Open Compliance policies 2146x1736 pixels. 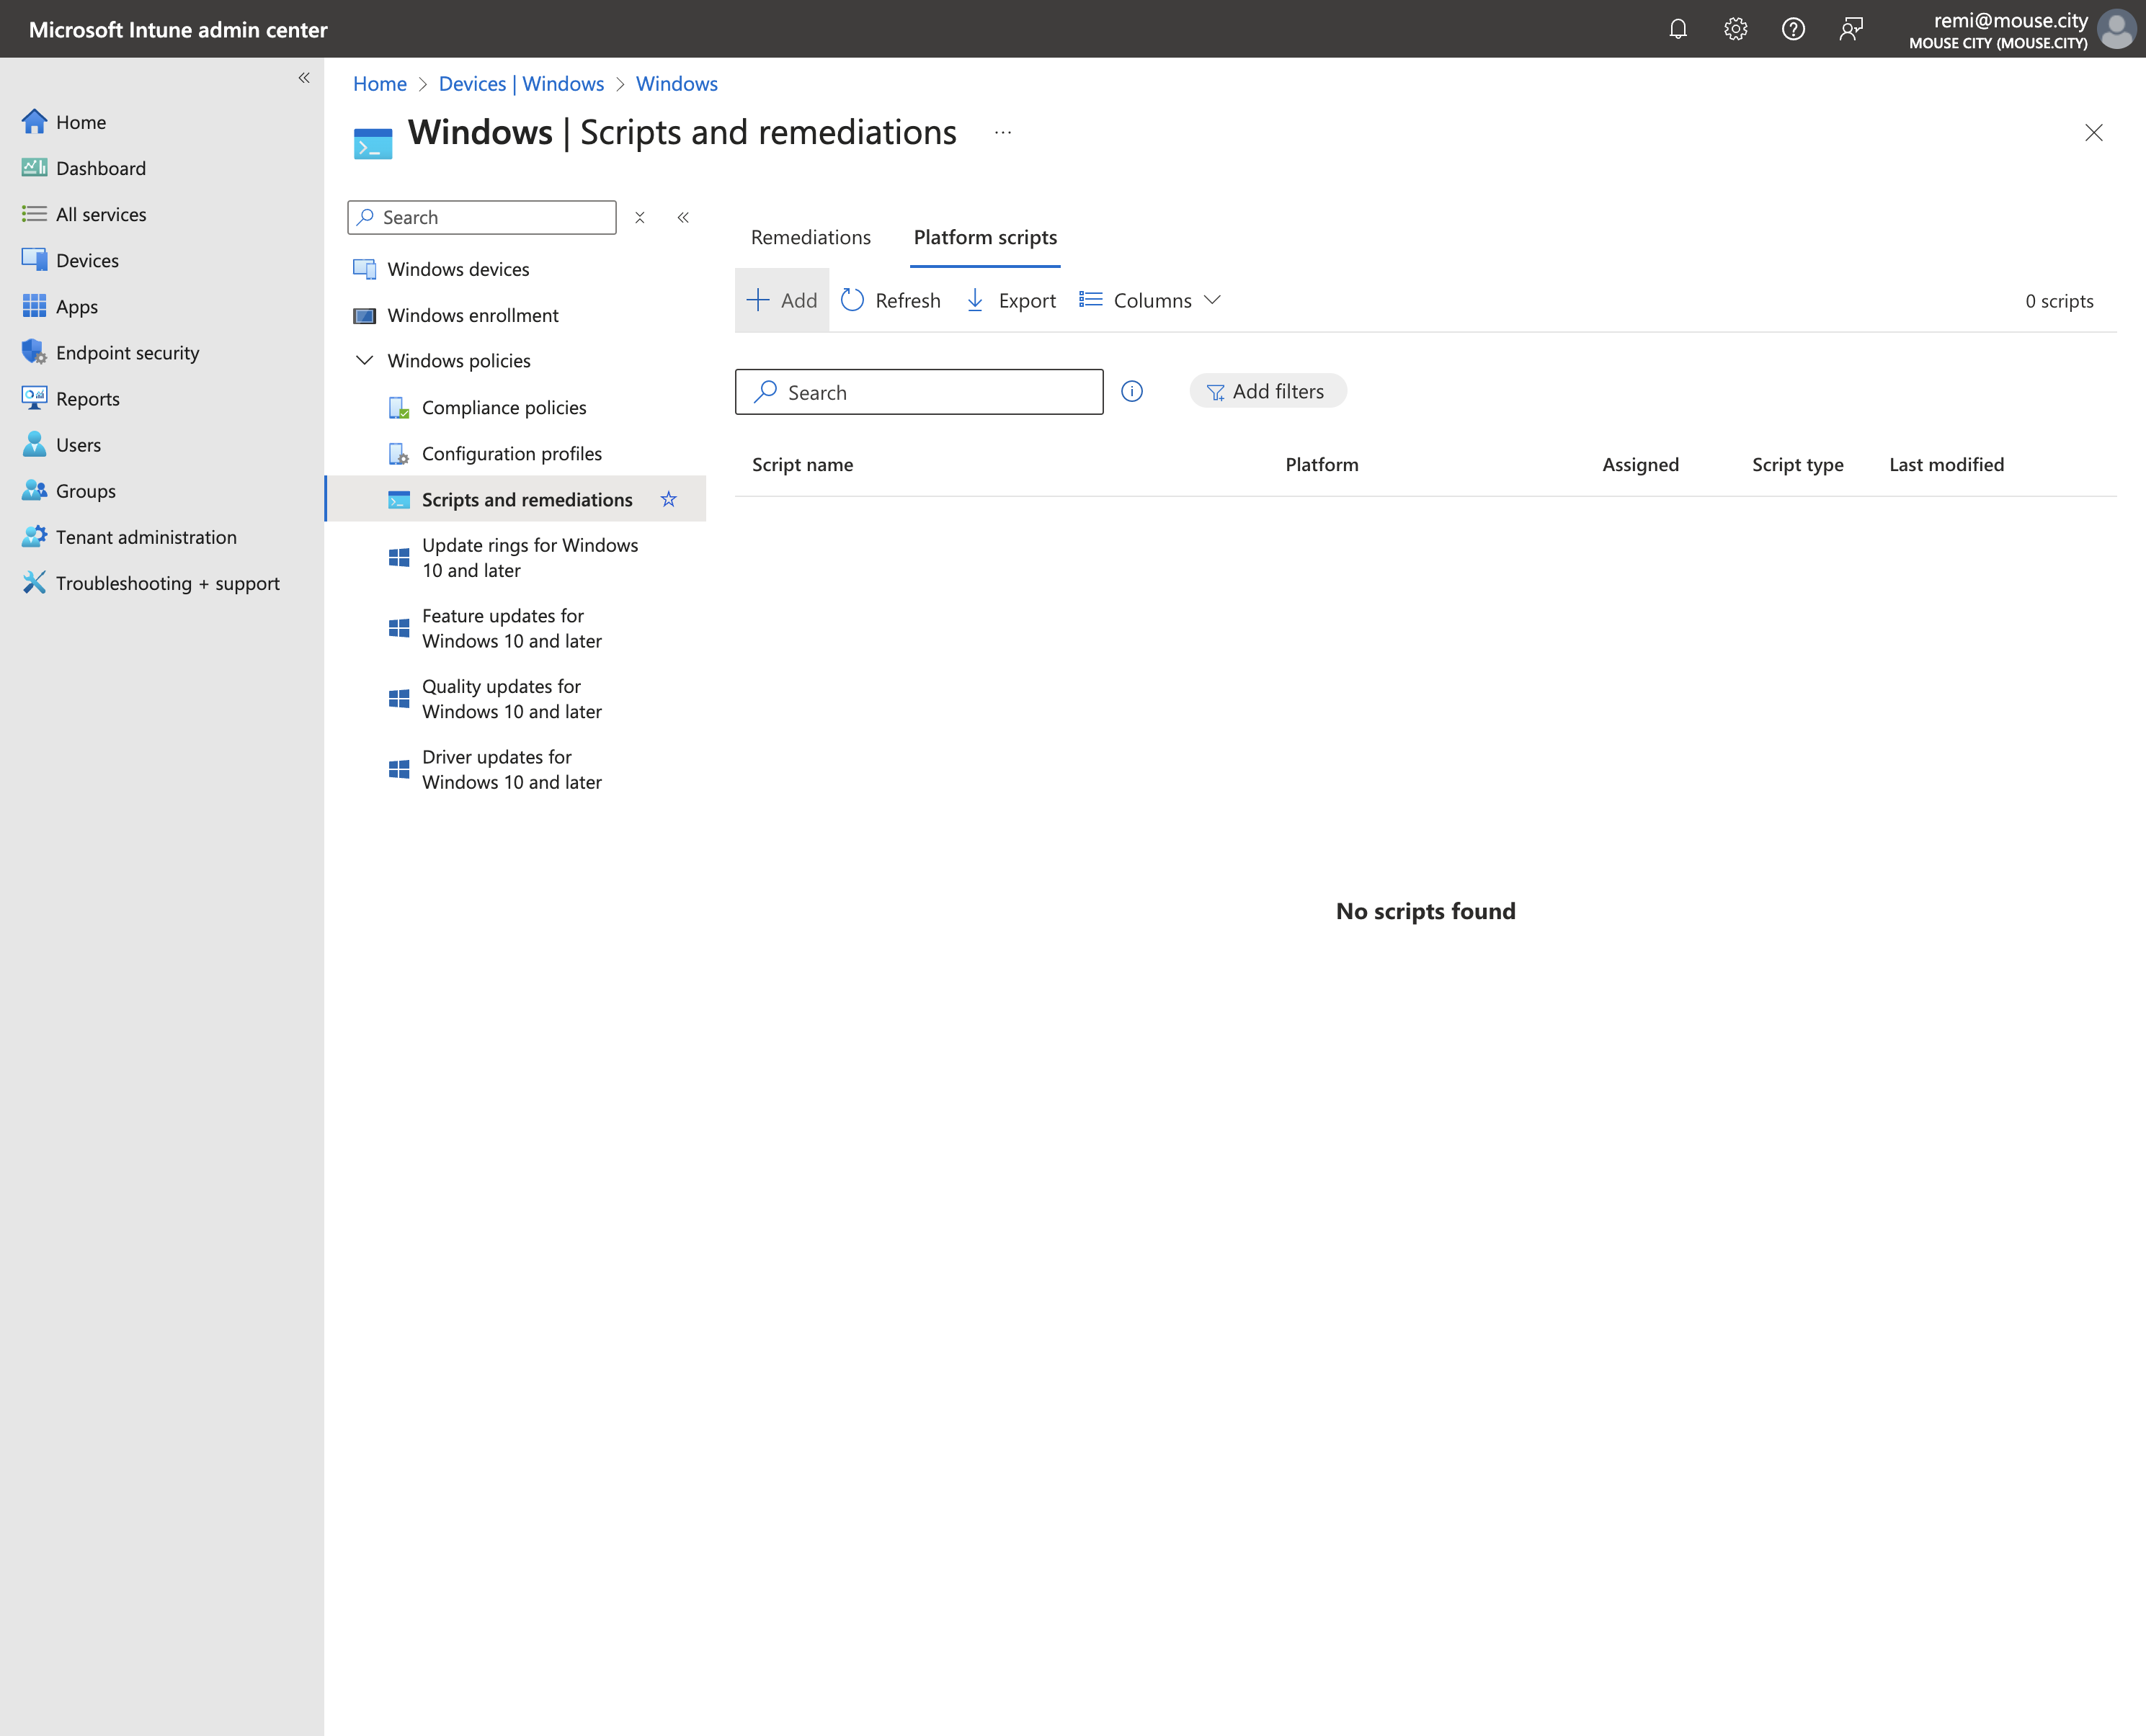[504, 407]
